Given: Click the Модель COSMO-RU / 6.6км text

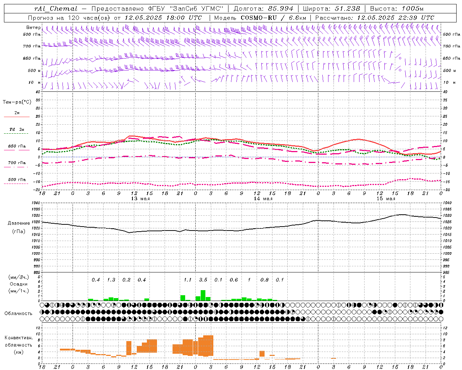Looking at the screenshot, I should (260, 18).
